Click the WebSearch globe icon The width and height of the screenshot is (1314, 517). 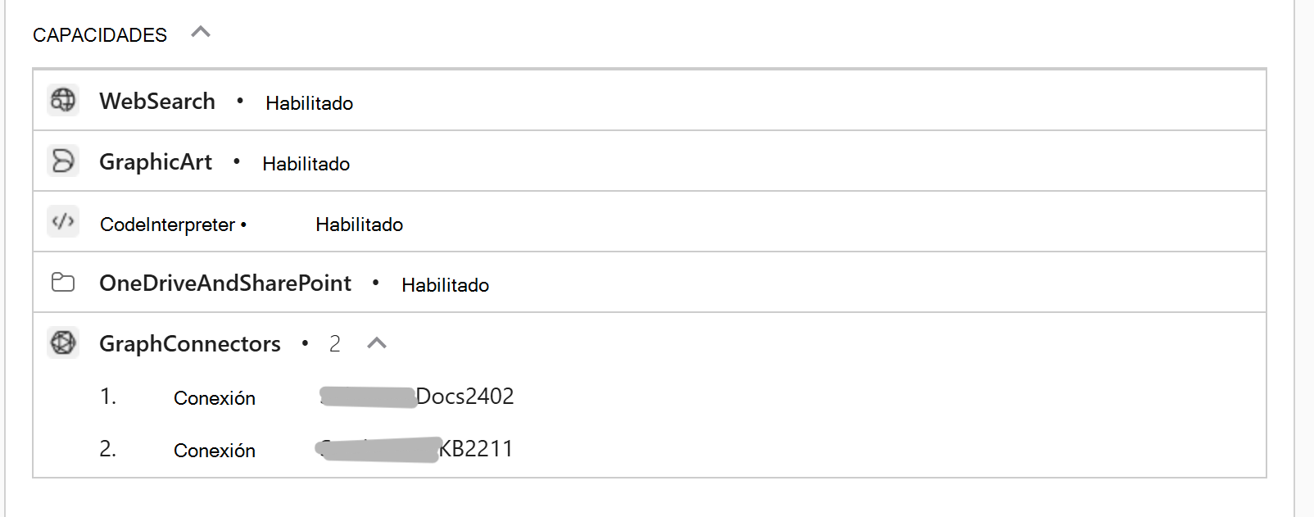tap(63, 100)
